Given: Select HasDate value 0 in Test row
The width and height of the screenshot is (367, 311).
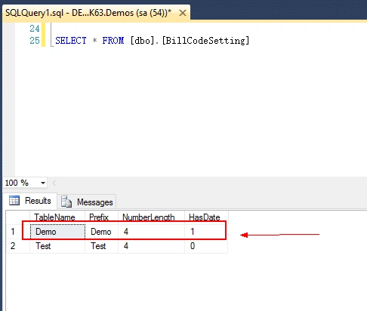Looking at the screenshot, I should [x=206, y=246].
